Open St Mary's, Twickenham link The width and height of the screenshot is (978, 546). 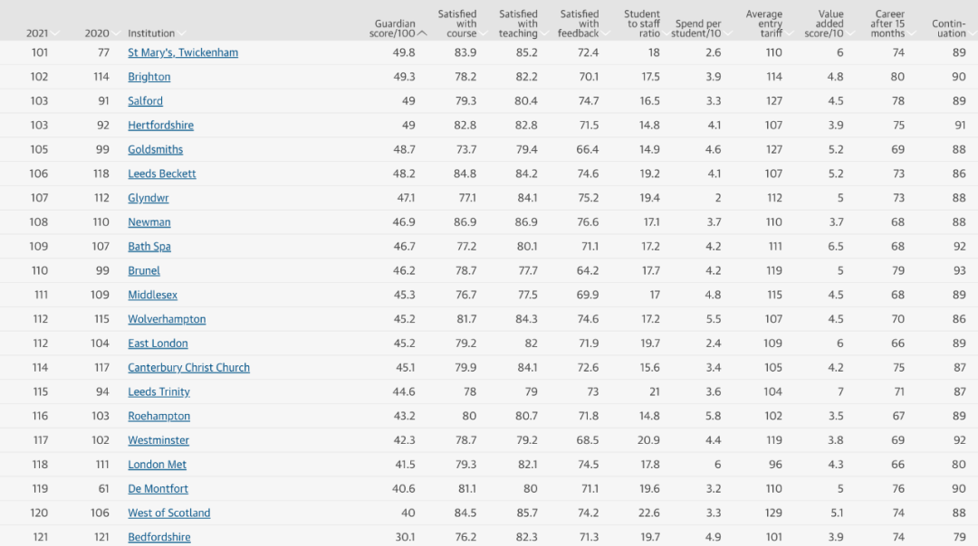pos(183,53)
